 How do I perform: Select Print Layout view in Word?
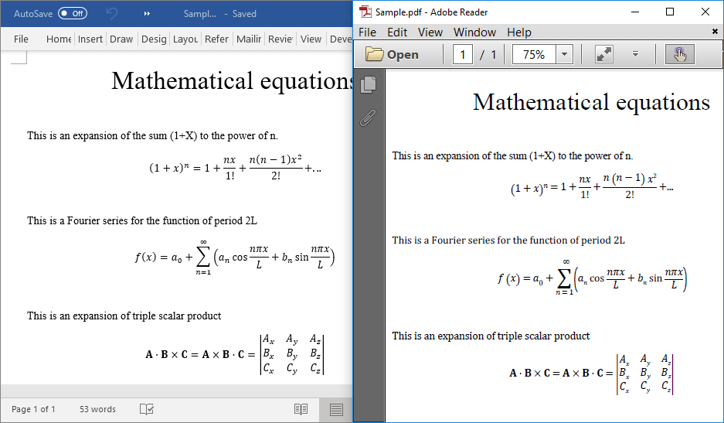tap(336, 409)
